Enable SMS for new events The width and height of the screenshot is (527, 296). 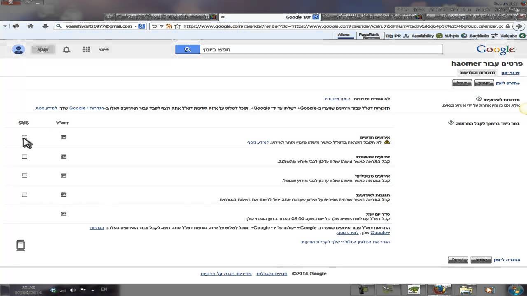24,137
